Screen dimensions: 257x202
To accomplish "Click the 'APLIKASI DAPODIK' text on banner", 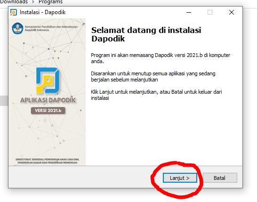I will tap(48, 100).
